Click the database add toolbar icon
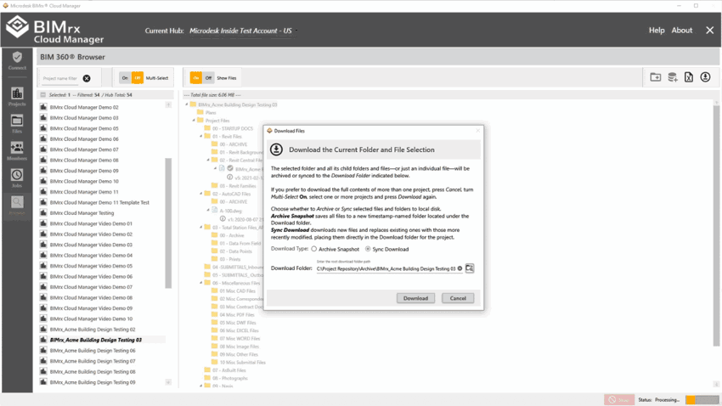 (x=672, y=77)
